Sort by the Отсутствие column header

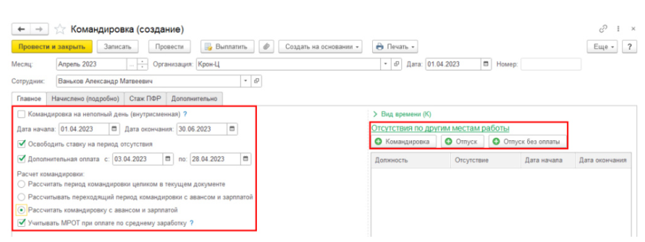[486, 160]
